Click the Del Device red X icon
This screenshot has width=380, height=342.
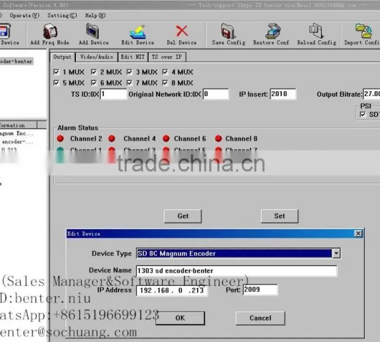tap(182, 31)
